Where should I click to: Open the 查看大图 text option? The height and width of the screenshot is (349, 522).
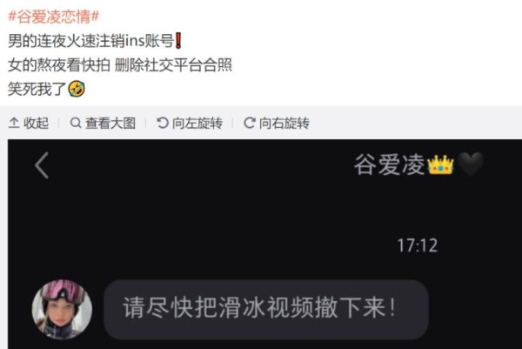(110, 123)
